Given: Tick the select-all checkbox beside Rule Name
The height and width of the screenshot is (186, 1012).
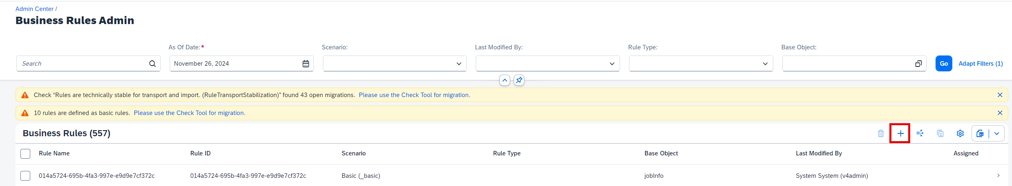Looking at the screenshot, I should pyautogui.click(x=25, y=154).
